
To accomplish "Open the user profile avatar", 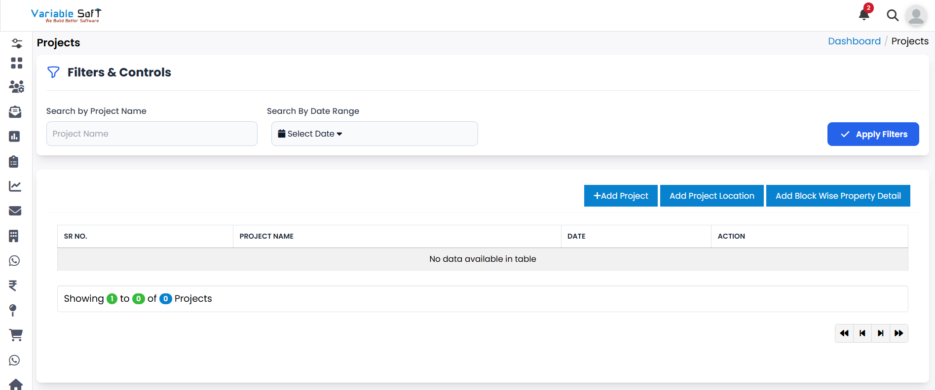I will [x=916, y=16].
